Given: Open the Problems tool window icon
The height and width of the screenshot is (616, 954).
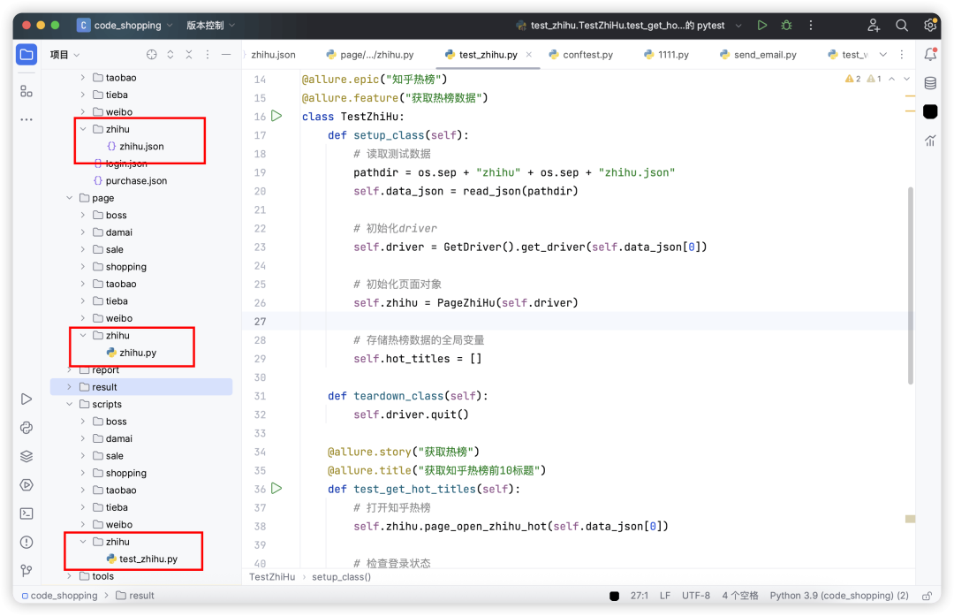Looking at the screenshot, I should point(26,543).
